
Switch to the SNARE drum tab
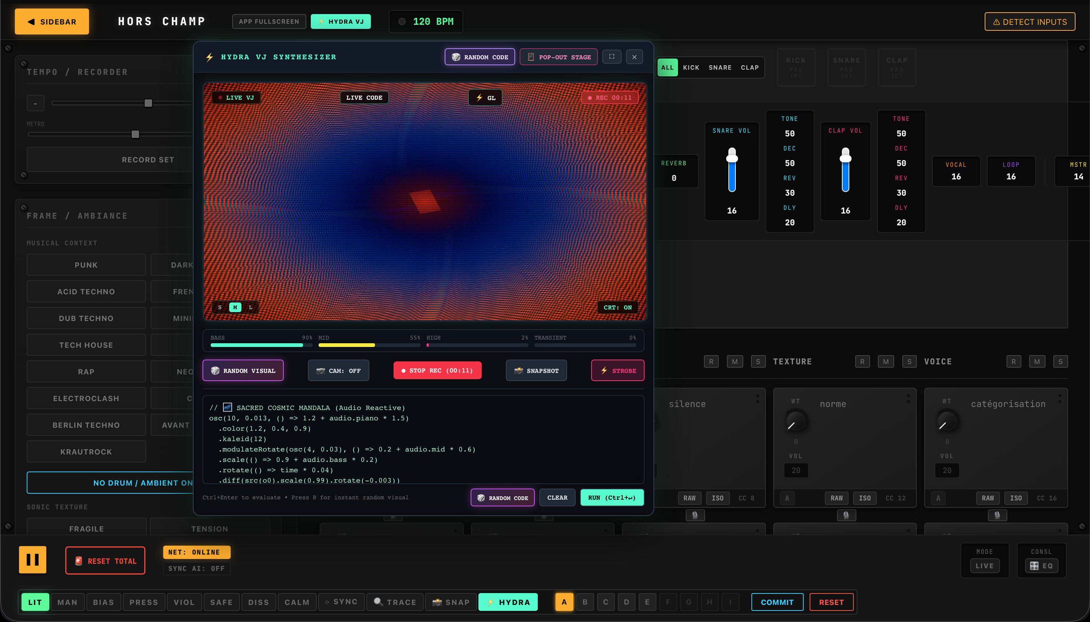coord(719,67)
